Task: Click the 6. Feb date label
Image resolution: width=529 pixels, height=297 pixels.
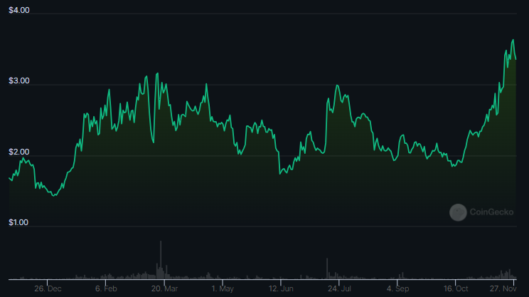Action: click(106, 288)
